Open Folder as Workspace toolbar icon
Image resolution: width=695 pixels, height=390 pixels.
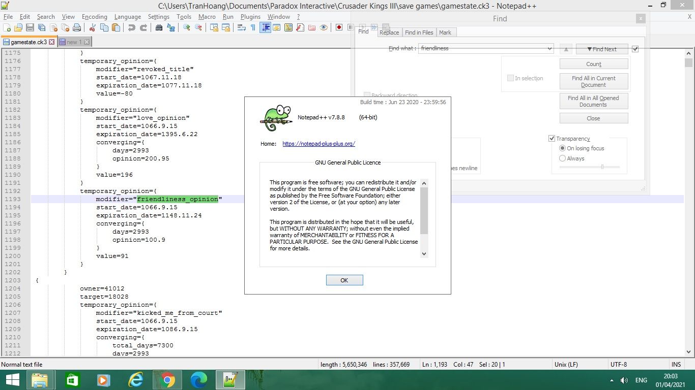[312, 27]
